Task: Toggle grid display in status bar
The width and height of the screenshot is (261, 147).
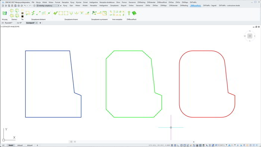Action: pyautogui.click(x=175, y=145)
